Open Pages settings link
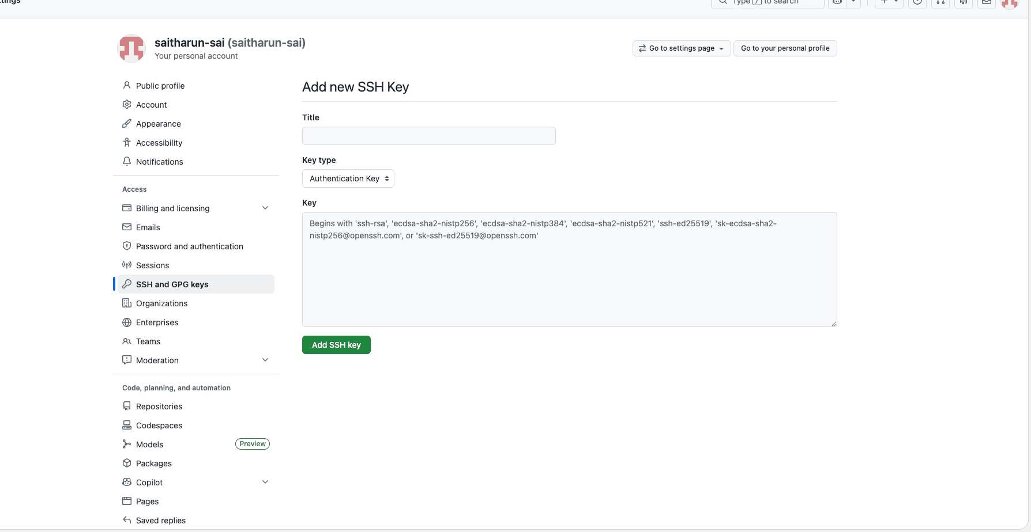This screenshot has height=532, width=1031. pos(148,501)
